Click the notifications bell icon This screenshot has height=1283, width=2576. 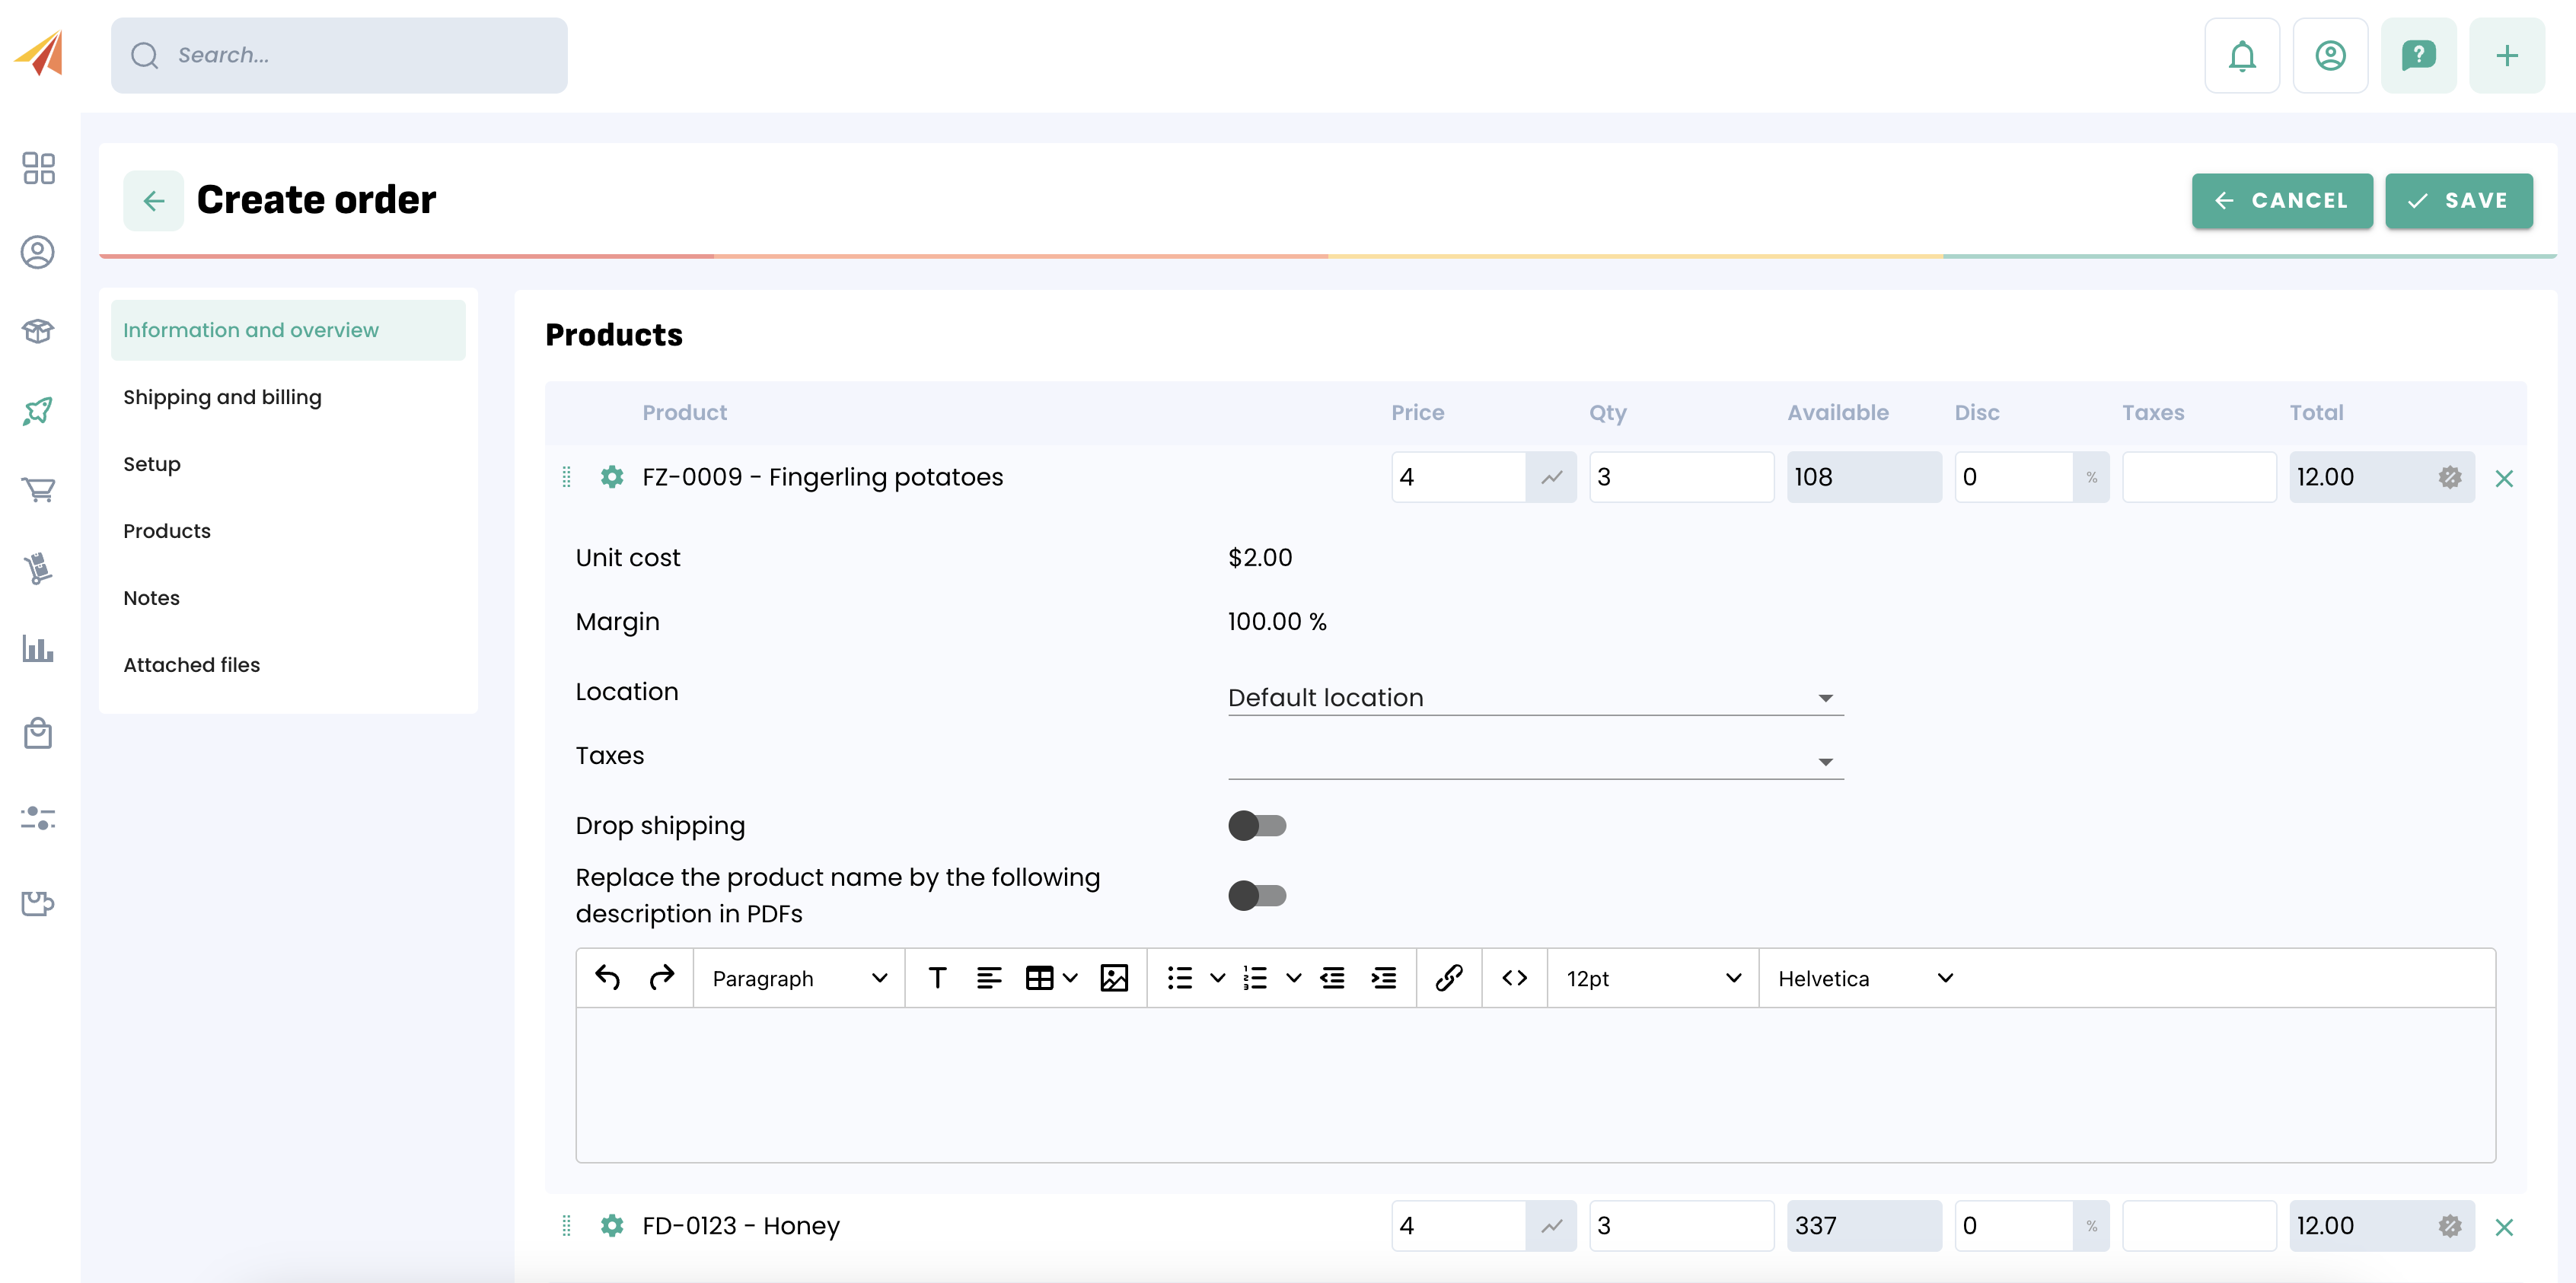[x=2241, y=56]
